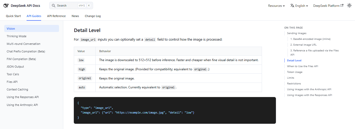Jump to Token Usage section
355x129 pixels.
pos(295,72)
